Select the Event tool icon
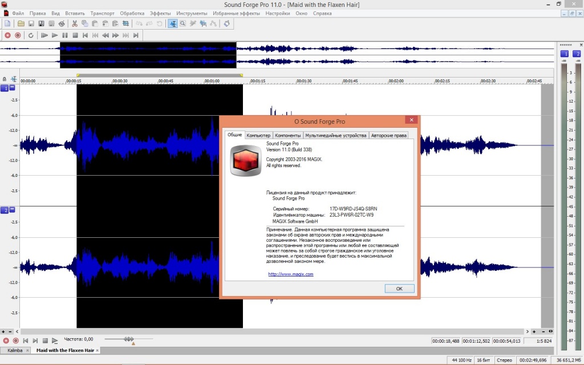The width and height of the screenshot is (584, 365). coord(203,23)
